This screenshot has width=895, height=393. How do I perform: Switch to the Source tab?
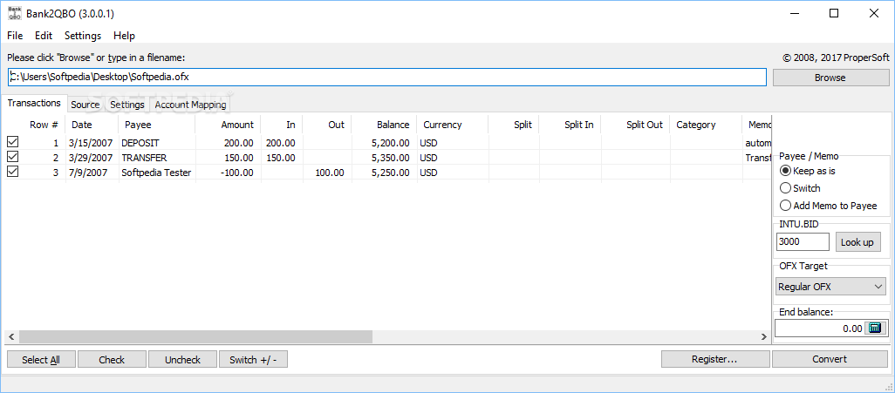click(85, 105)
